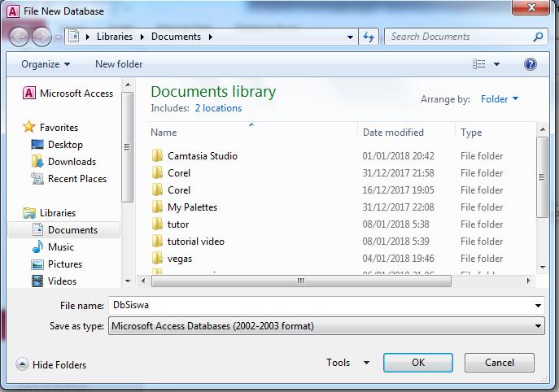Click the New folder button
The image size is (559, 392).
coord(119,64)
